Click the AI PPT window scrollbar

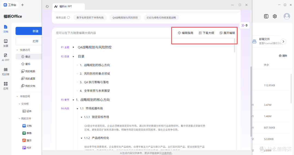251,102
